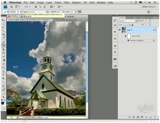The height and width of the screenshot is (123, 160).
Task: Click the document vertical scrollbar
Action: tap(87, 67)
